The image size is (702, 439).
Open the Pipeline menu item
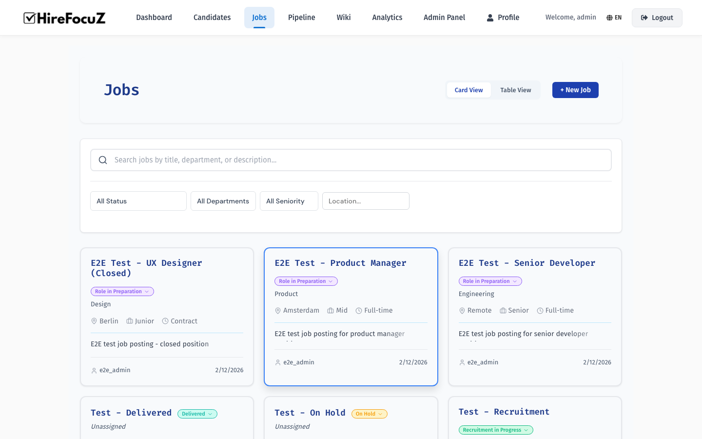[301, 17]
